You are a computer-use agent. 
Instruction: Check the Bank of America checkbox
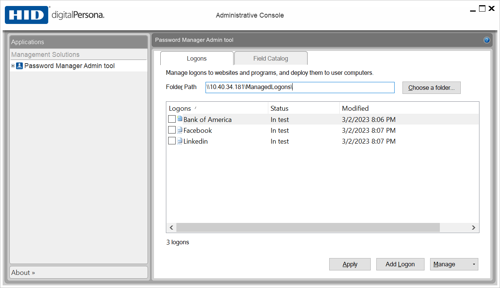click(172, 119)
